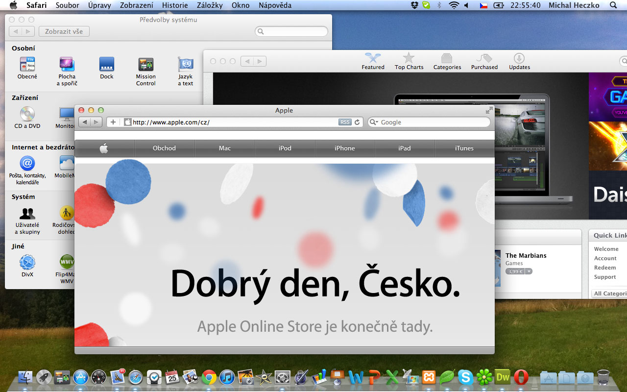Click Safari forward button

tap(96, 122)
